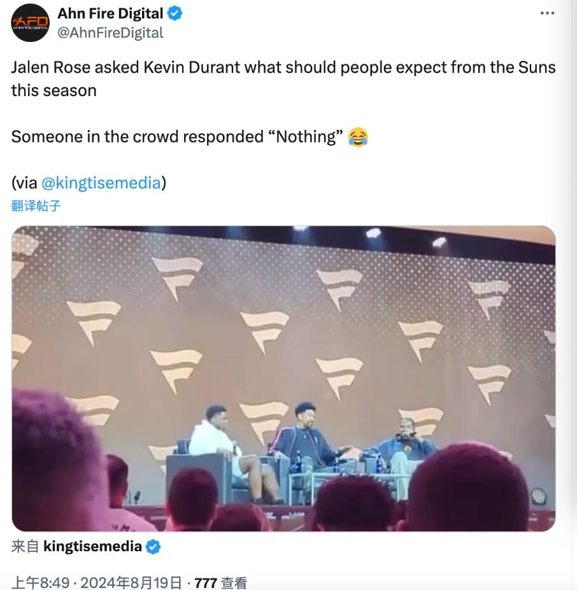This screenshot has height=590, width=577.
Task: Click the @AhnFireDigital handle
Action: point(110,32)
